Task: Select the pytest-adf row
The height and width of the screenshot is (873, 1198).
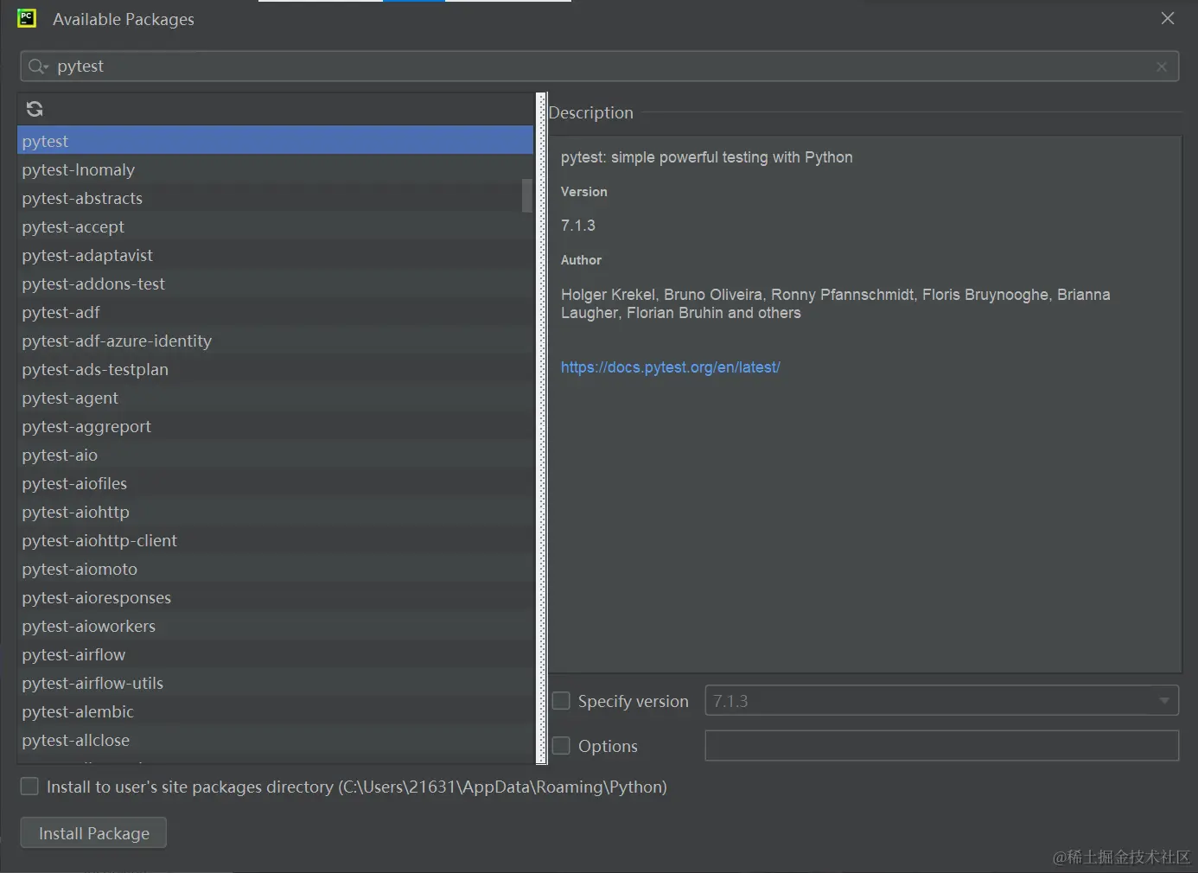Action: click(x=275, y=312)
